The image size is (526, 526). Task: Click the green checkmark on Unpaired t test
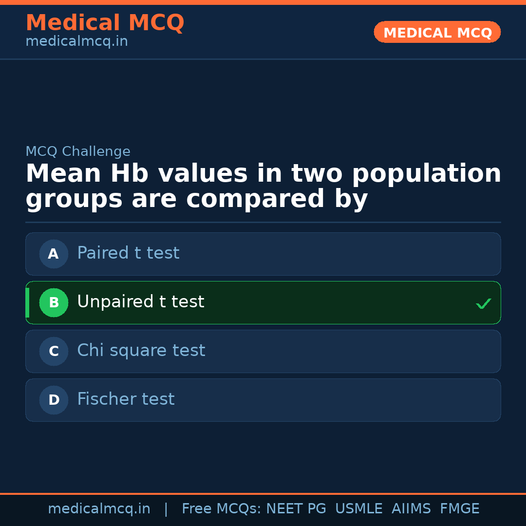click(483, 303)
